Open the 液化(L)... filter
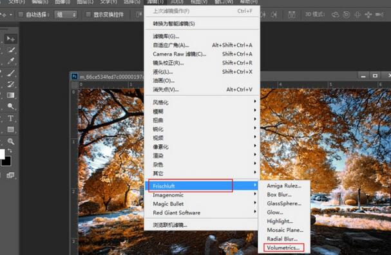The width and height of the screenshot is (391, 255). [202, 71]
